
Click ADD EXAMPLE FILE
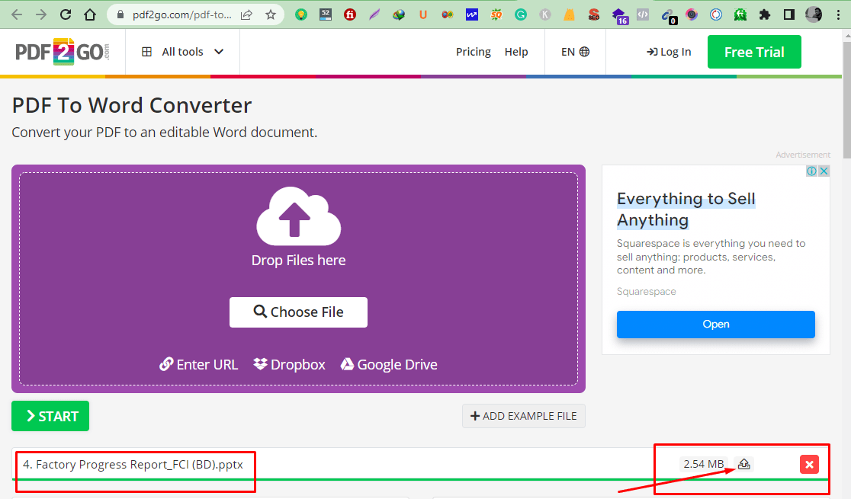(x=523, y=416)
